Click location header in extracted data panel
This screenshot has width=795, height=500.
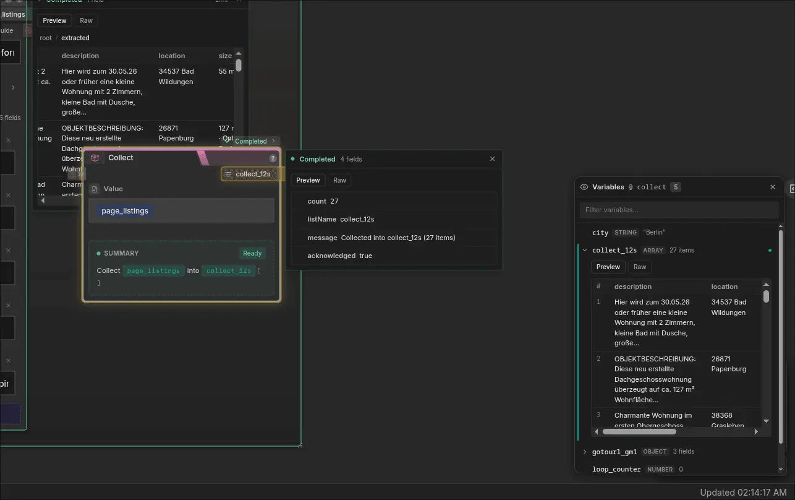click(172, 56)
